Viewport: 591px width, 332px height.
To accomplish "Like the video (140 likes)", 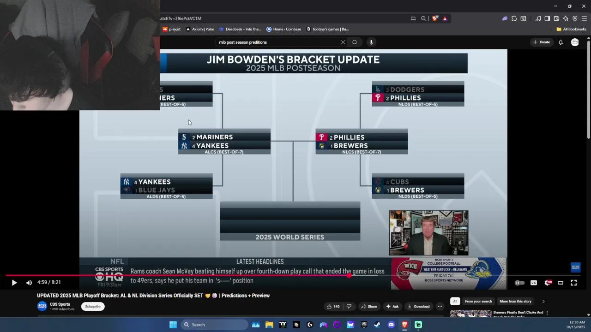I will click(x=333, y=306).
